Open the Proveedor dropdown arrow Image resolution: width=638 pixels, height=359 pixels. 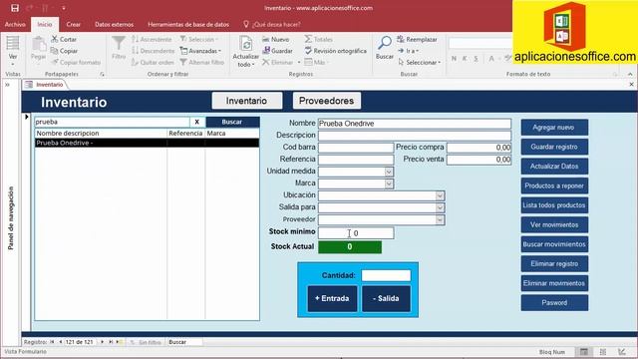[440, 219]
